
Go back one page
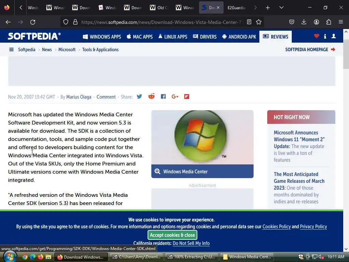[x=8, y=22]
